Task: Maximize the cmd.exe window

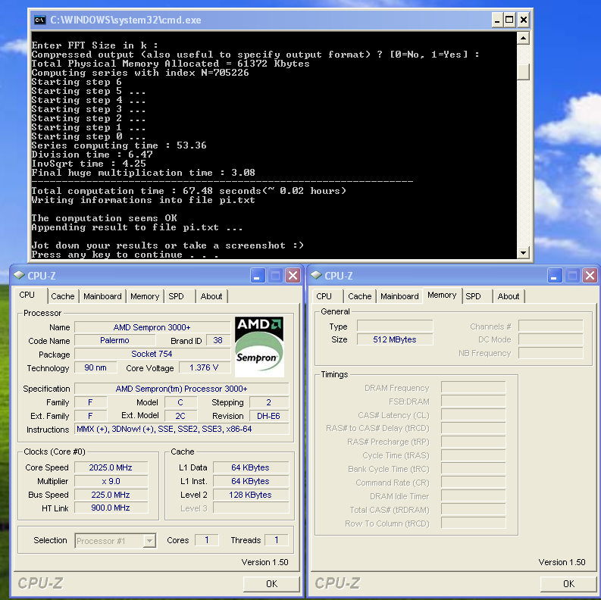Action: click(x=509, y=20)
